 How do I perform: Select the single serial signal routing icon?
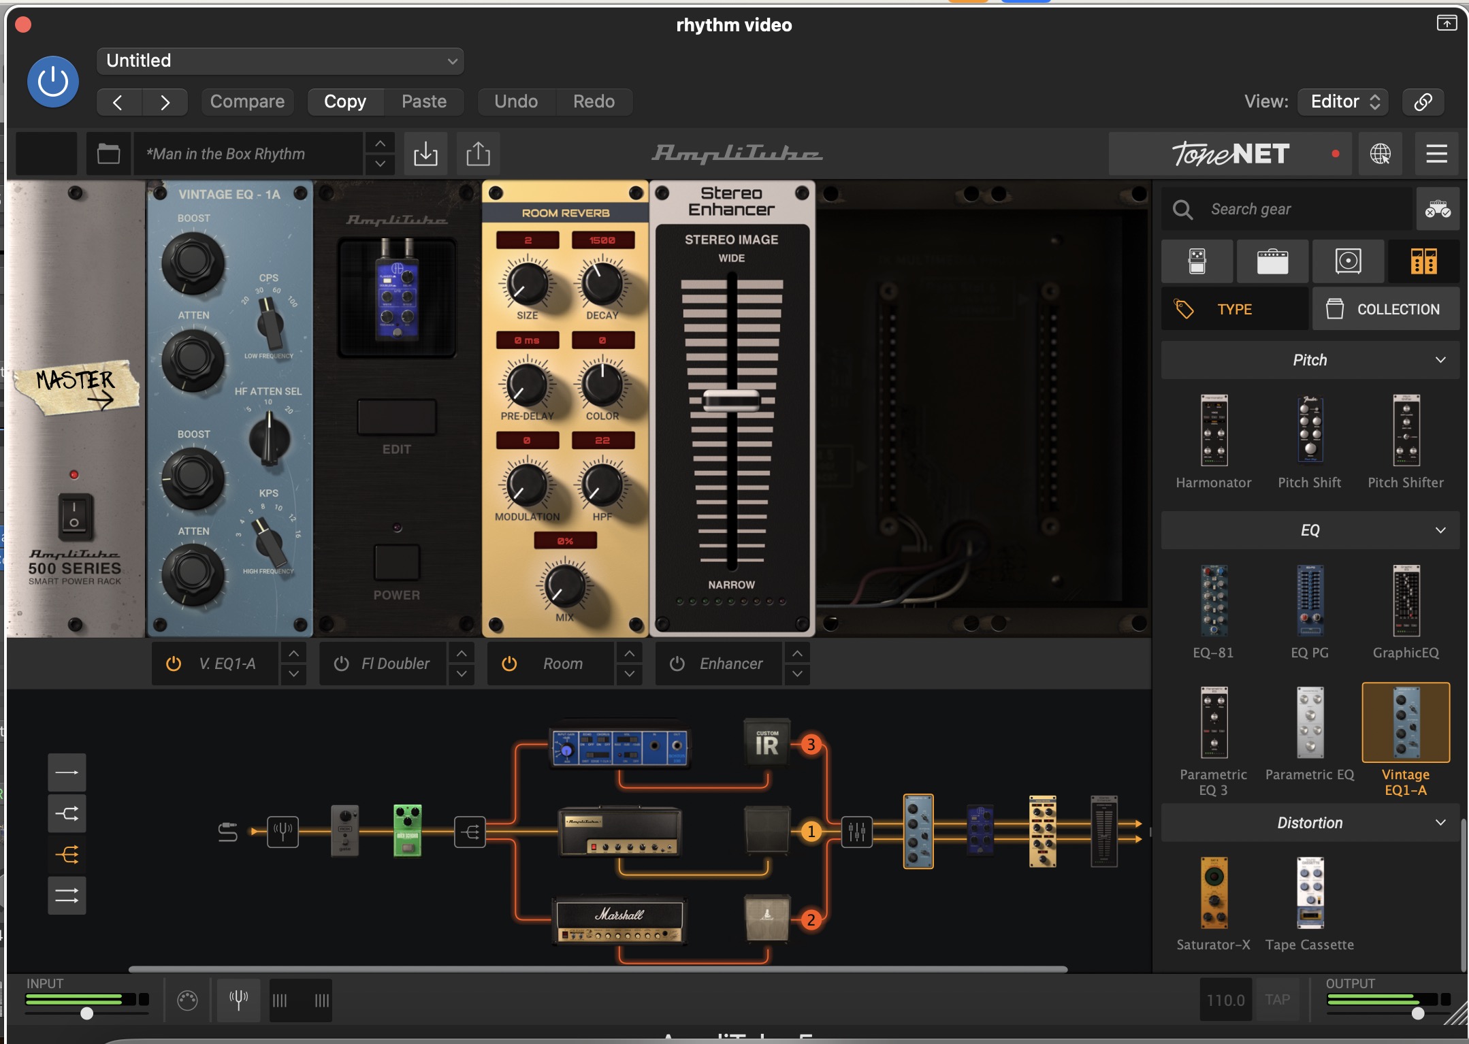(67, 772)
